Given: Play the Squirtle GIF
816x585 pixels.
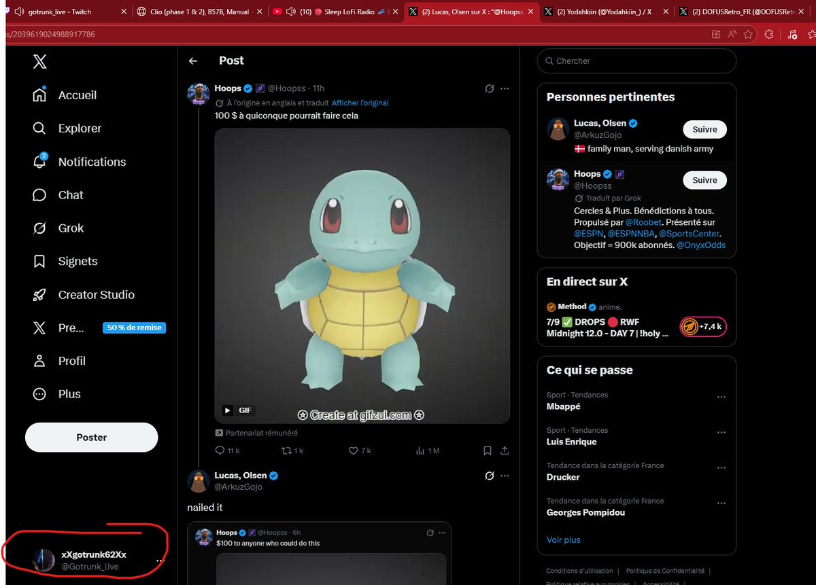Looking at the screenshot, I should pos(228,410).
